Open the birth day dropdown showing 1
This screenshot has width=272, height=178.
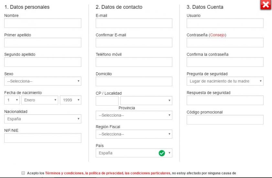[x=12, y=100]
